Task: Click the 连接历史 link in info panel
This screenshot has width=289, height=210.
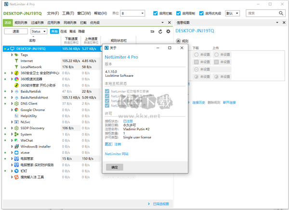Action: 199,102
